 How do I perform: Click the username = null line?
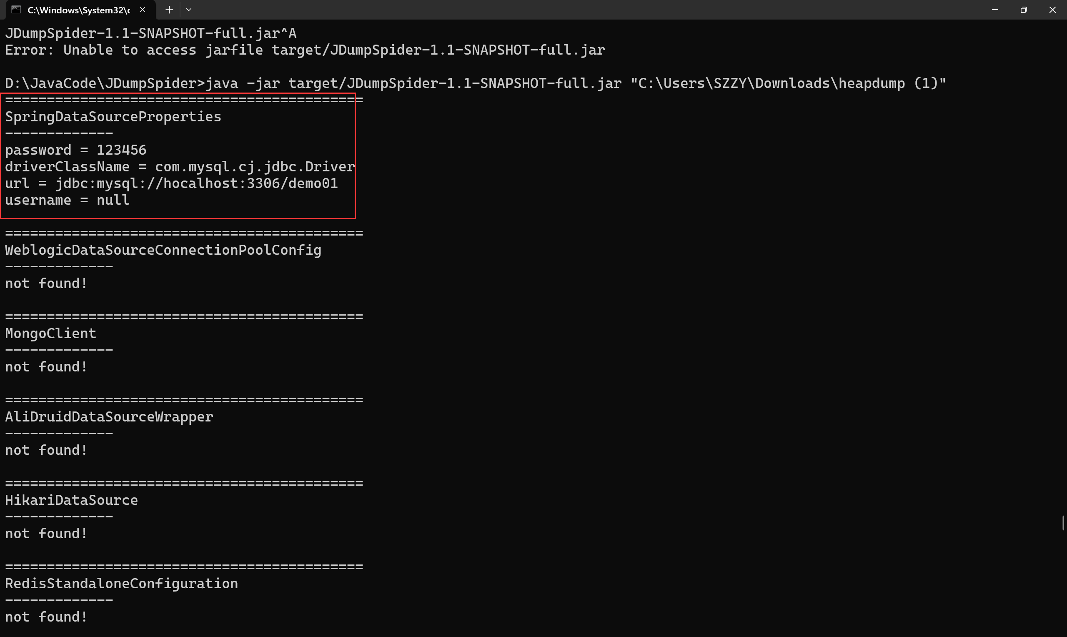[67, 201]
